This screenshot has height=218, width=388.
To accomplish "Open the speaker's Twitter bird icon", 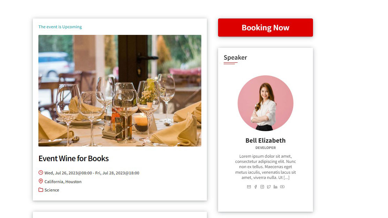I will pos(269,187).
